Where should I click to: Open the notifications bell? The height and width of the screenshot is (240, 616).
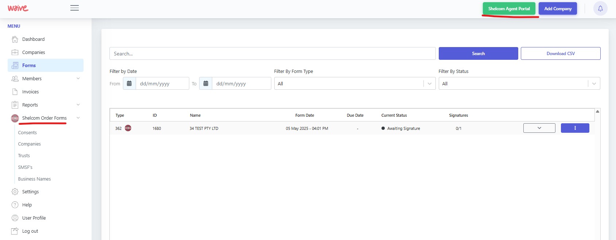(600, 8)
